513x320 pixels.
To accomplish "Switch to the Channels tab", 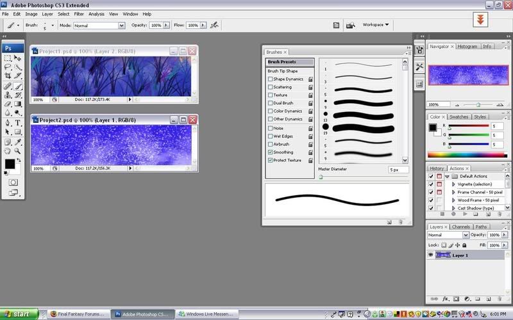I will tap(460, 227).
